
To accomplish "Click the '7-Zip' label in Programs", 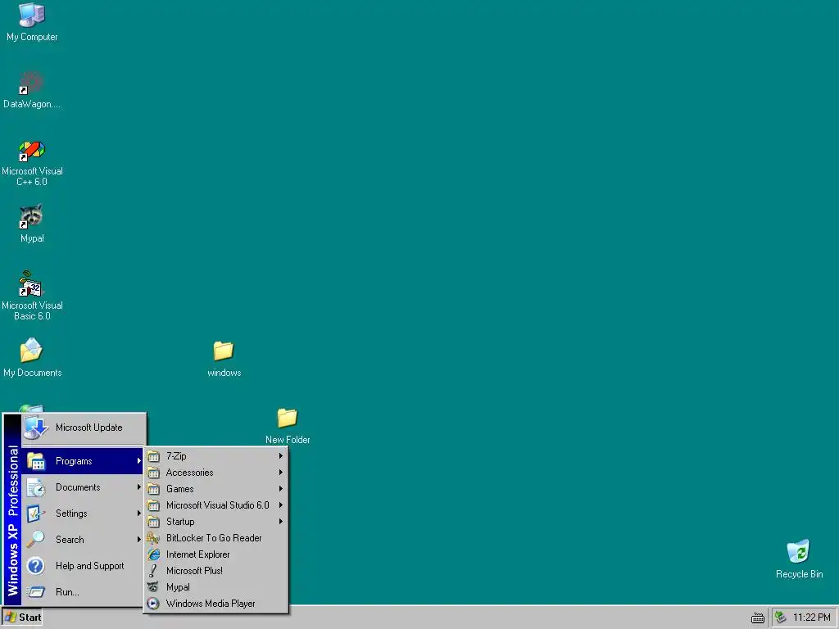I will tap(176, 456).
